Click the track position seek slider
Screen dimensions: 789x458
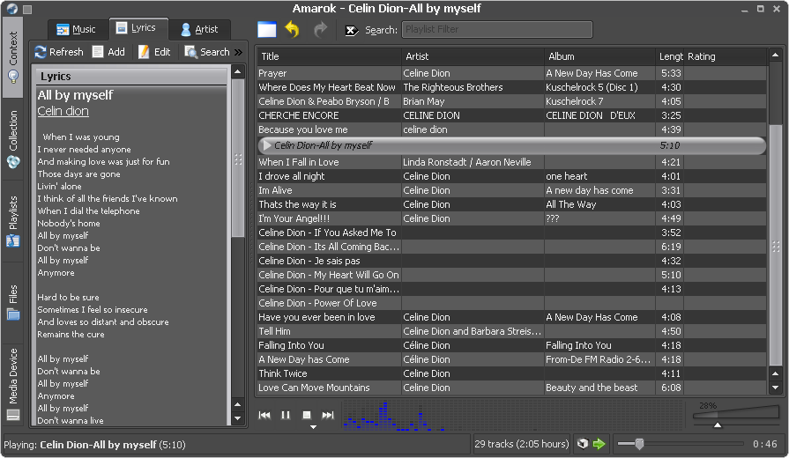[x=681, y=443]
